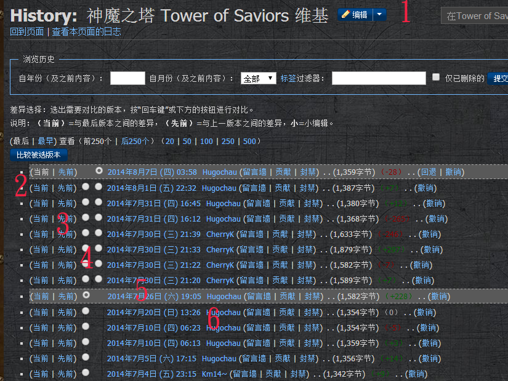Viewport: 508px width, 381px height.
Task: Select radio for 2014年7月4日 23:15 revision
Action: (x=86, y=372)
